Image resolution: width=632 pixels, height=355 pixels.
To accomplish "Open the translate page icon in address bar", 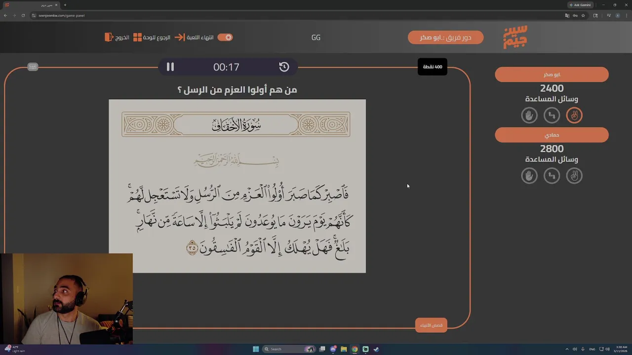I will click(567, 15).
